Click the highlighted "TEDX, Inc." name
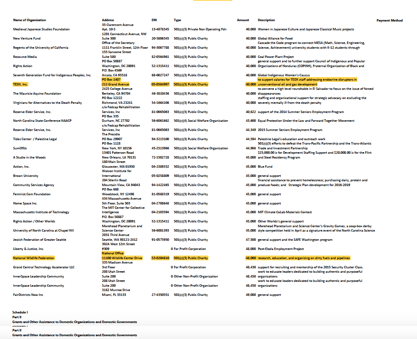This screenshot has height=339, width=417. [x=20, y=84]
